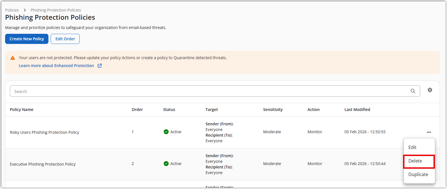Viewport: 447px width, 189px height.
Task: Click the green Active checkmark for Risky Users policy
Action: pos(166,132)
